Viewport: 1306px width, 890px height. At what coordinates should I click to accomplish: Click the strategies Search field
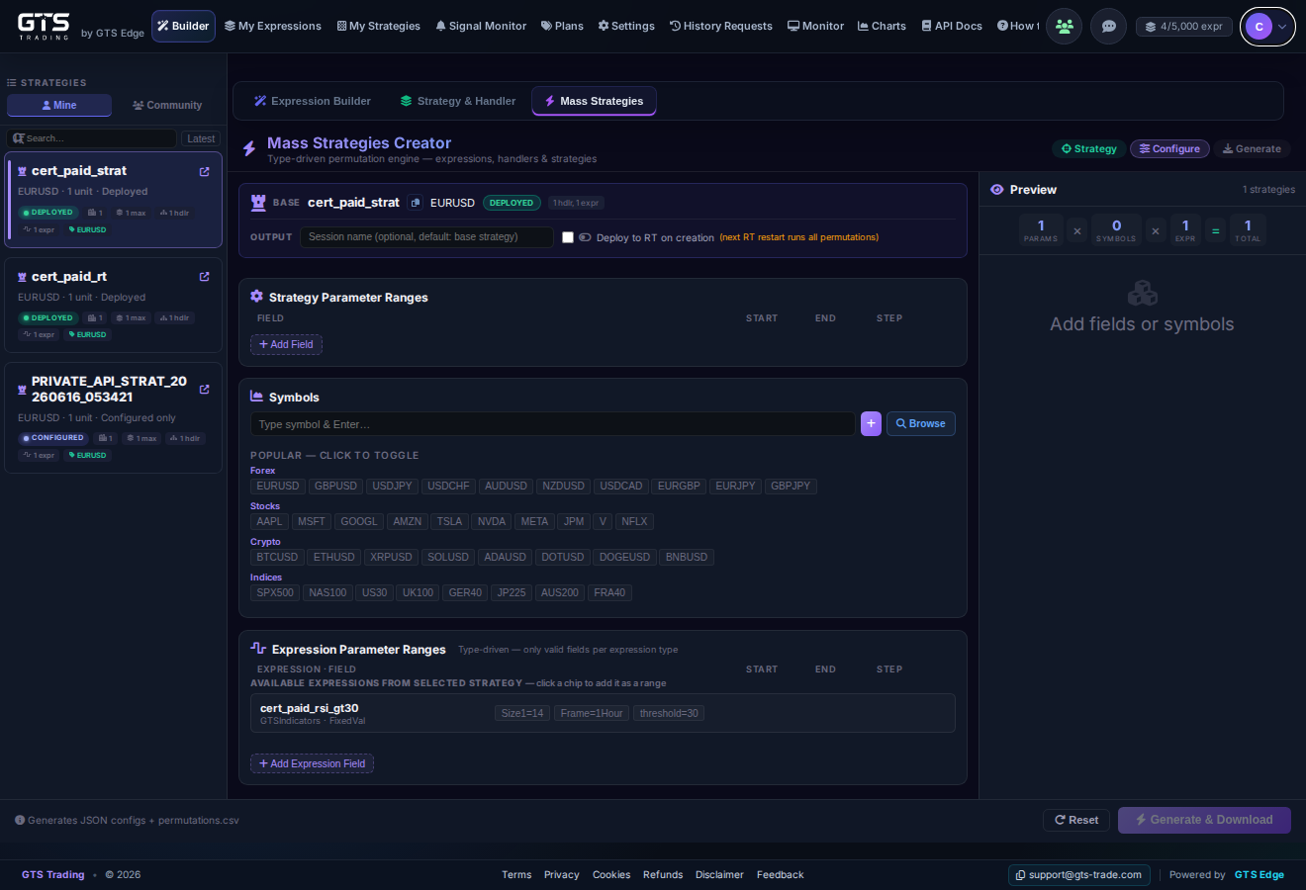pyautogui.click(x=92, y=138)
